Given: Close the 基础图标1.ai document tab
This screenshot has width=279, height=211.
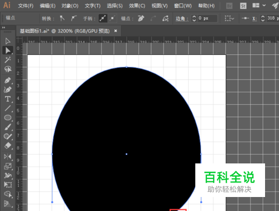Looking at the screenshot, I should pyautogui.click(x=116, y=31).
